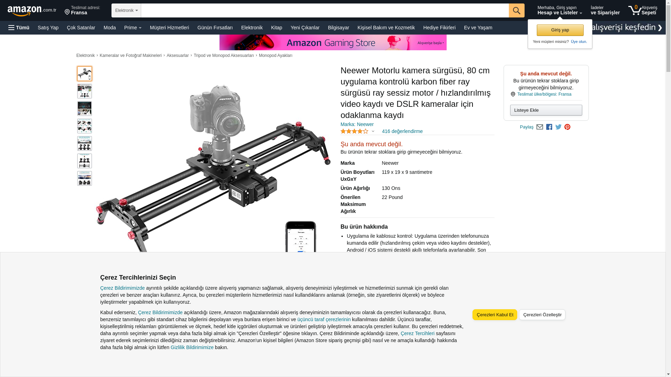This screenshot has height=377, width=671.
Task: Open the Prime dropdown menu
Action: pyautogui.click(x=133, y=28)
